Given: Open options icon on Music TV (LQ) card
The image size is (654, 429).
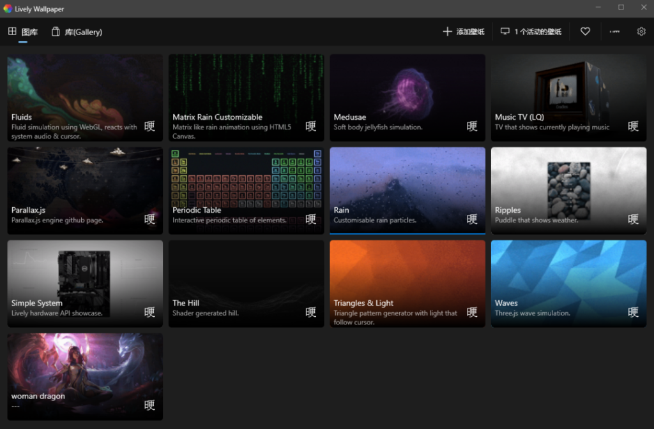Looking at the screenshot, I should (x=633, y=126).
